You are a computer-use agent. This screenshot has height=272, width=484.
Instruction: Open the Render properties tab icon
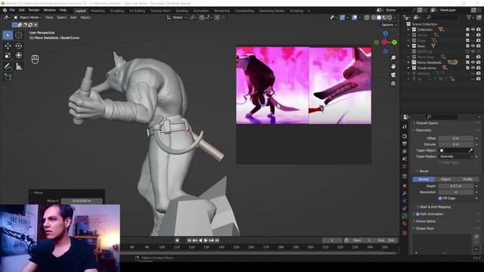(405, 136)
